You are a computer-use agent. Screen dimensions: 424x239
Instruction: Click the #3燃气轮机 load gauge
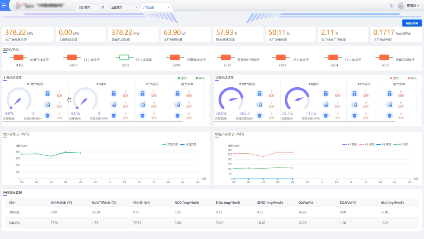click(231, 98)
